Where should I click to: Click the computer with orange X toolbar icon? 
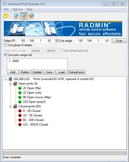coord(31,16)
